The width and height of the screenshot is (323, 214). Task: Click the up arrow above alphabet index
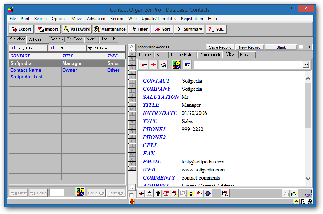pyautogui.click(x=131, y=48)
